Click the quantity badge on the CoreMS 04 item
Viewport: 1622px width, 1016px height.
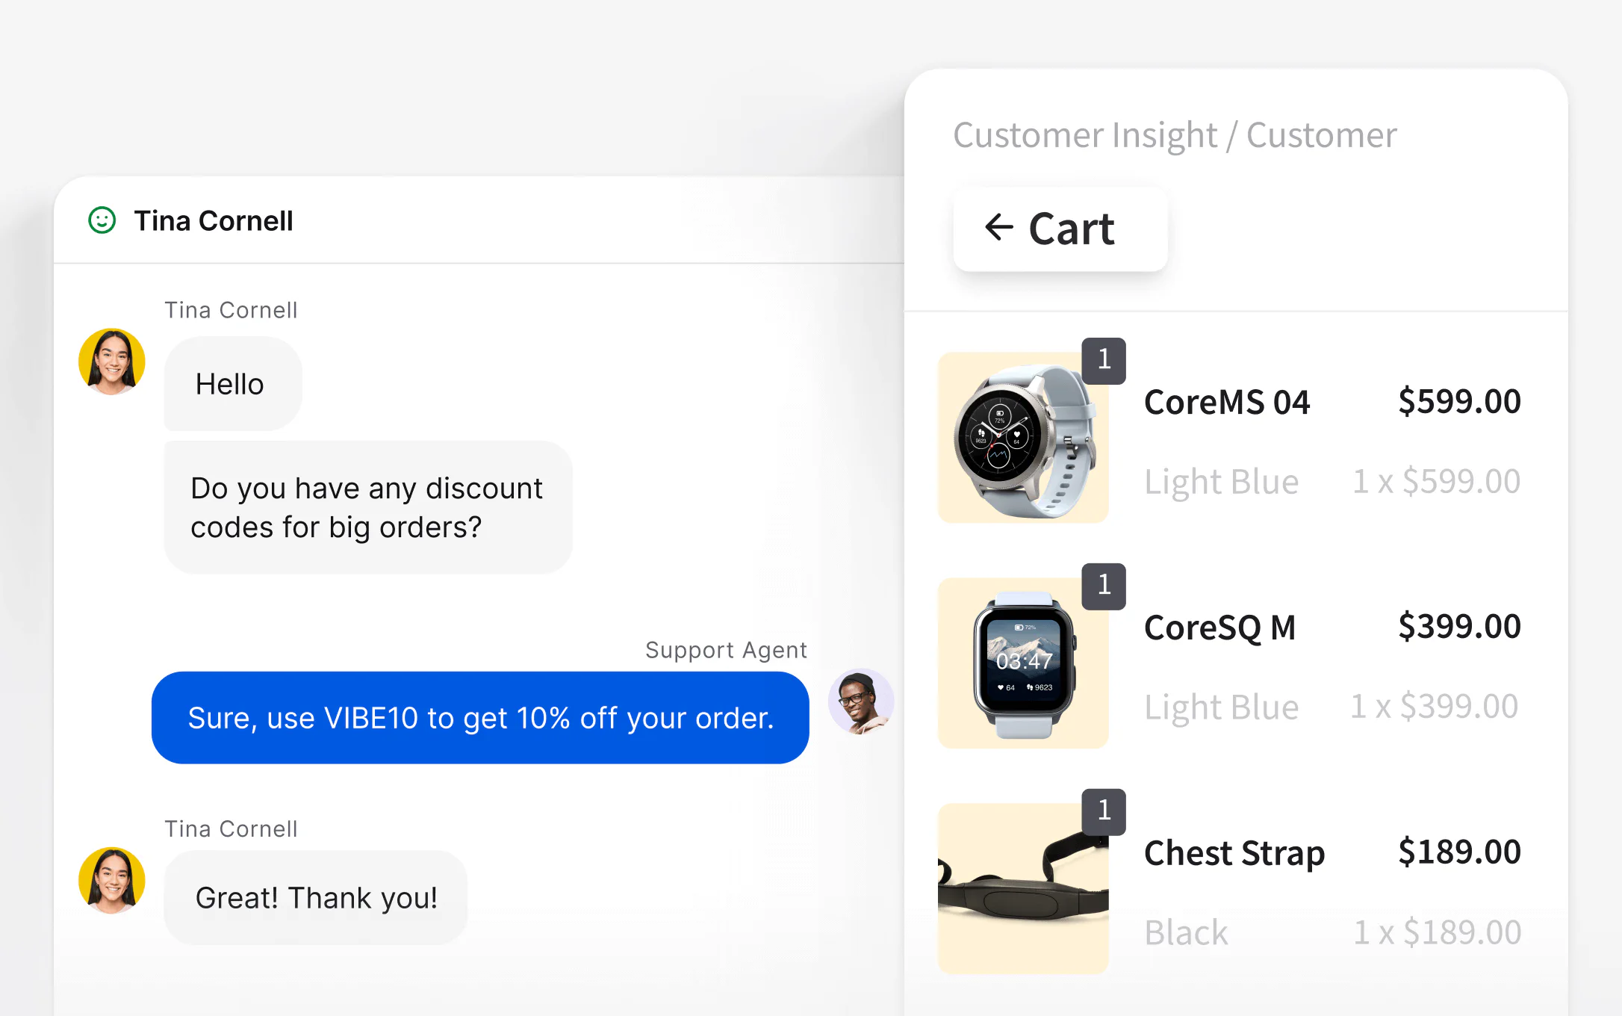point(1103,361)
